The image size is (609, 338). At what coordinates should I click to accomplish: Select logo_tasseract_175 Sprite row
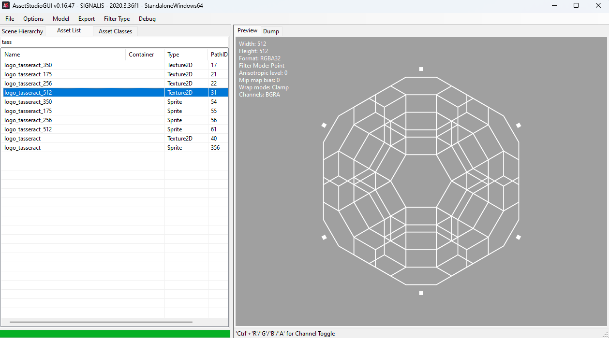[115, 111]
